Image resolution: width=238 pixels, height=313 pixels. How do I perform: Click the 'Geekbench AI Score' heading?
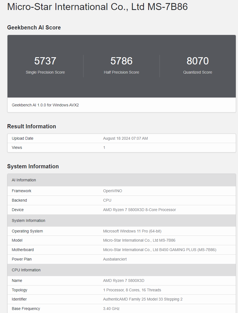(34, 27)
